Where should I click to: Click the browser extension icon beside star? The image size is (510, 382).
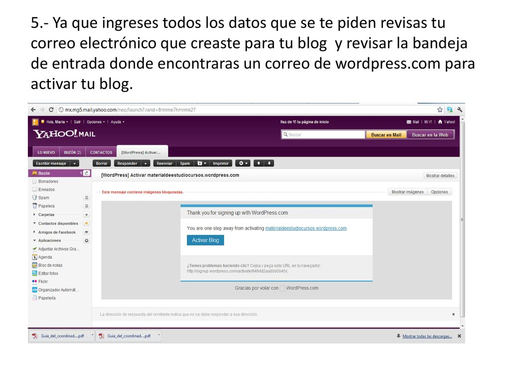pyautogui.click(x=450, y=110)
